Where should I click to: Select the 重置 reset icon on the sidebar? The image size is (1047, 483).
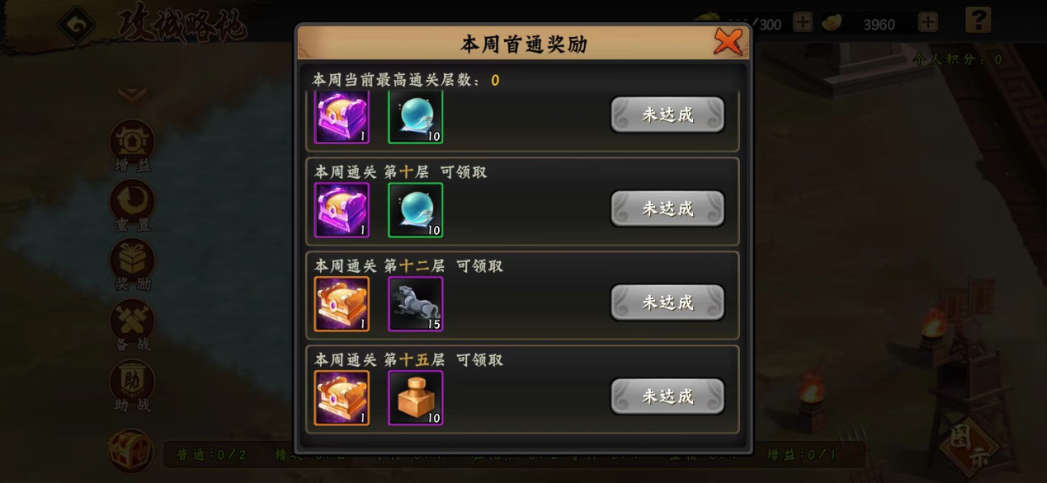(x=132, y=204)
